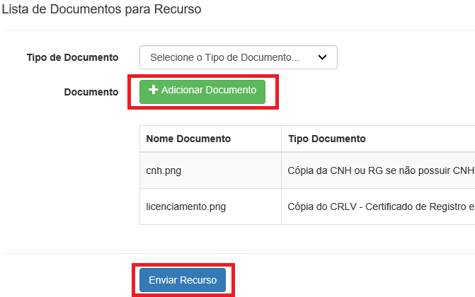Click the 'Cópia do CRLV' cell
Screen dimensions: 475x297
(x=378, y=206)
